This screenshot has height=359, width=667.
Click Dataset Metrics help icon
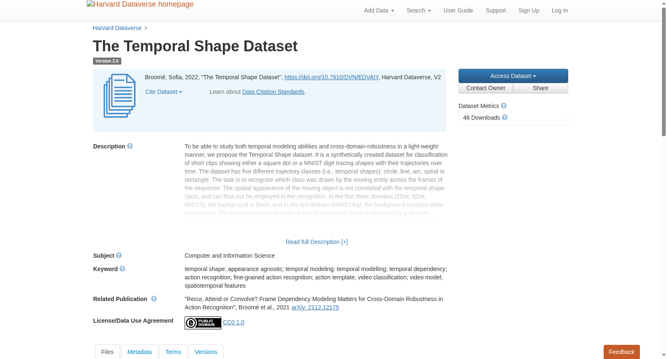[x=504, y=106]
